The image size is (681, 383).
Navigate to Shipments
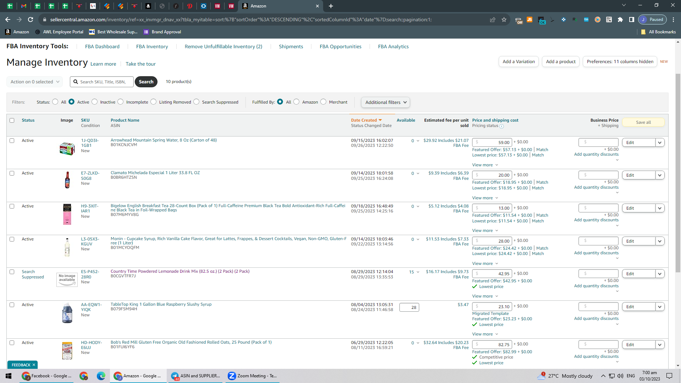point(291,46)
